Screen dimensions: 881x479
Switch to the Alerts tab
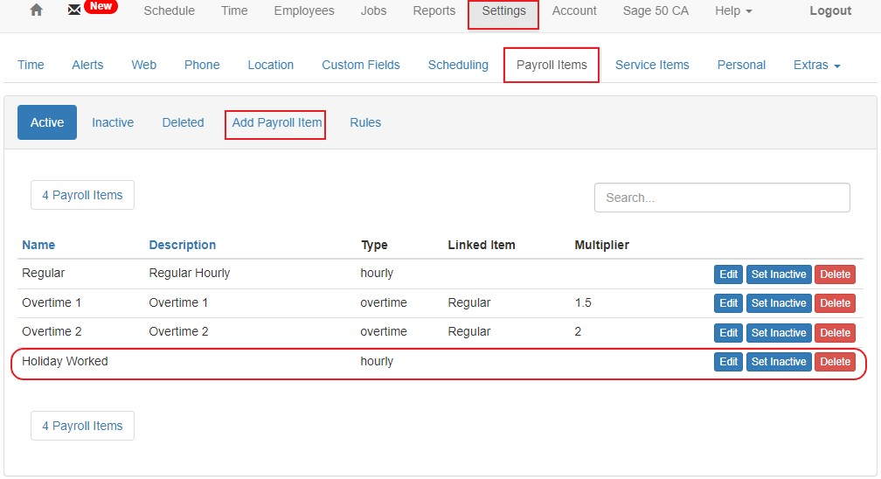point(87,65)
